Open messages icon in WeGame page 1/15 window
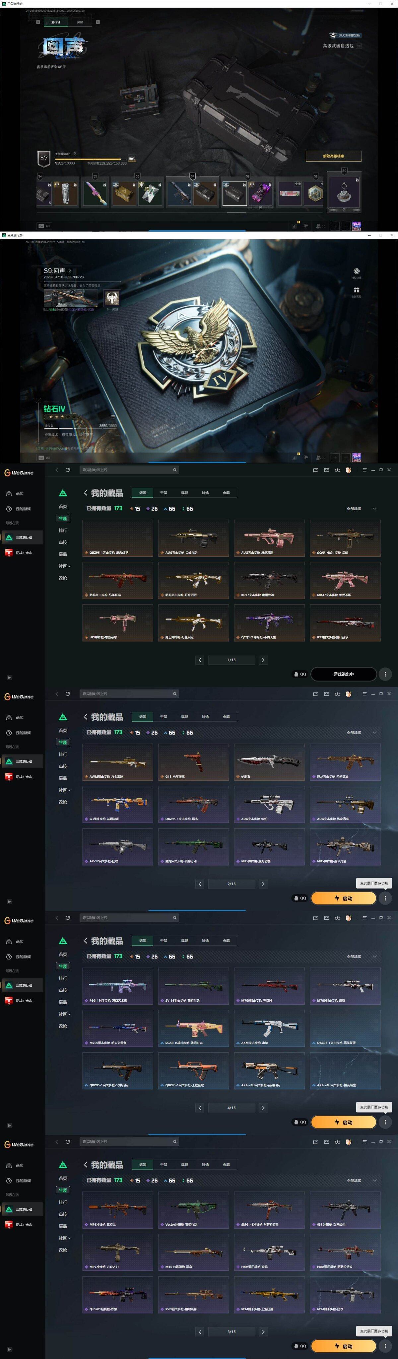This screenshot has height=1359, width=398. click(x=315, y=469)
